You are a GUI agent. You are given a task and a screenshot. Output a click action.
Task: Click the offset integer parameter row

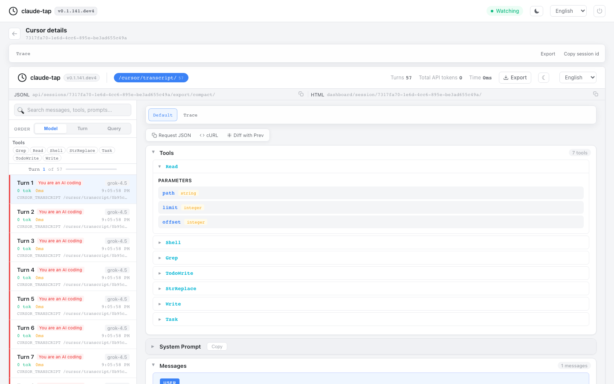[371, 222]
